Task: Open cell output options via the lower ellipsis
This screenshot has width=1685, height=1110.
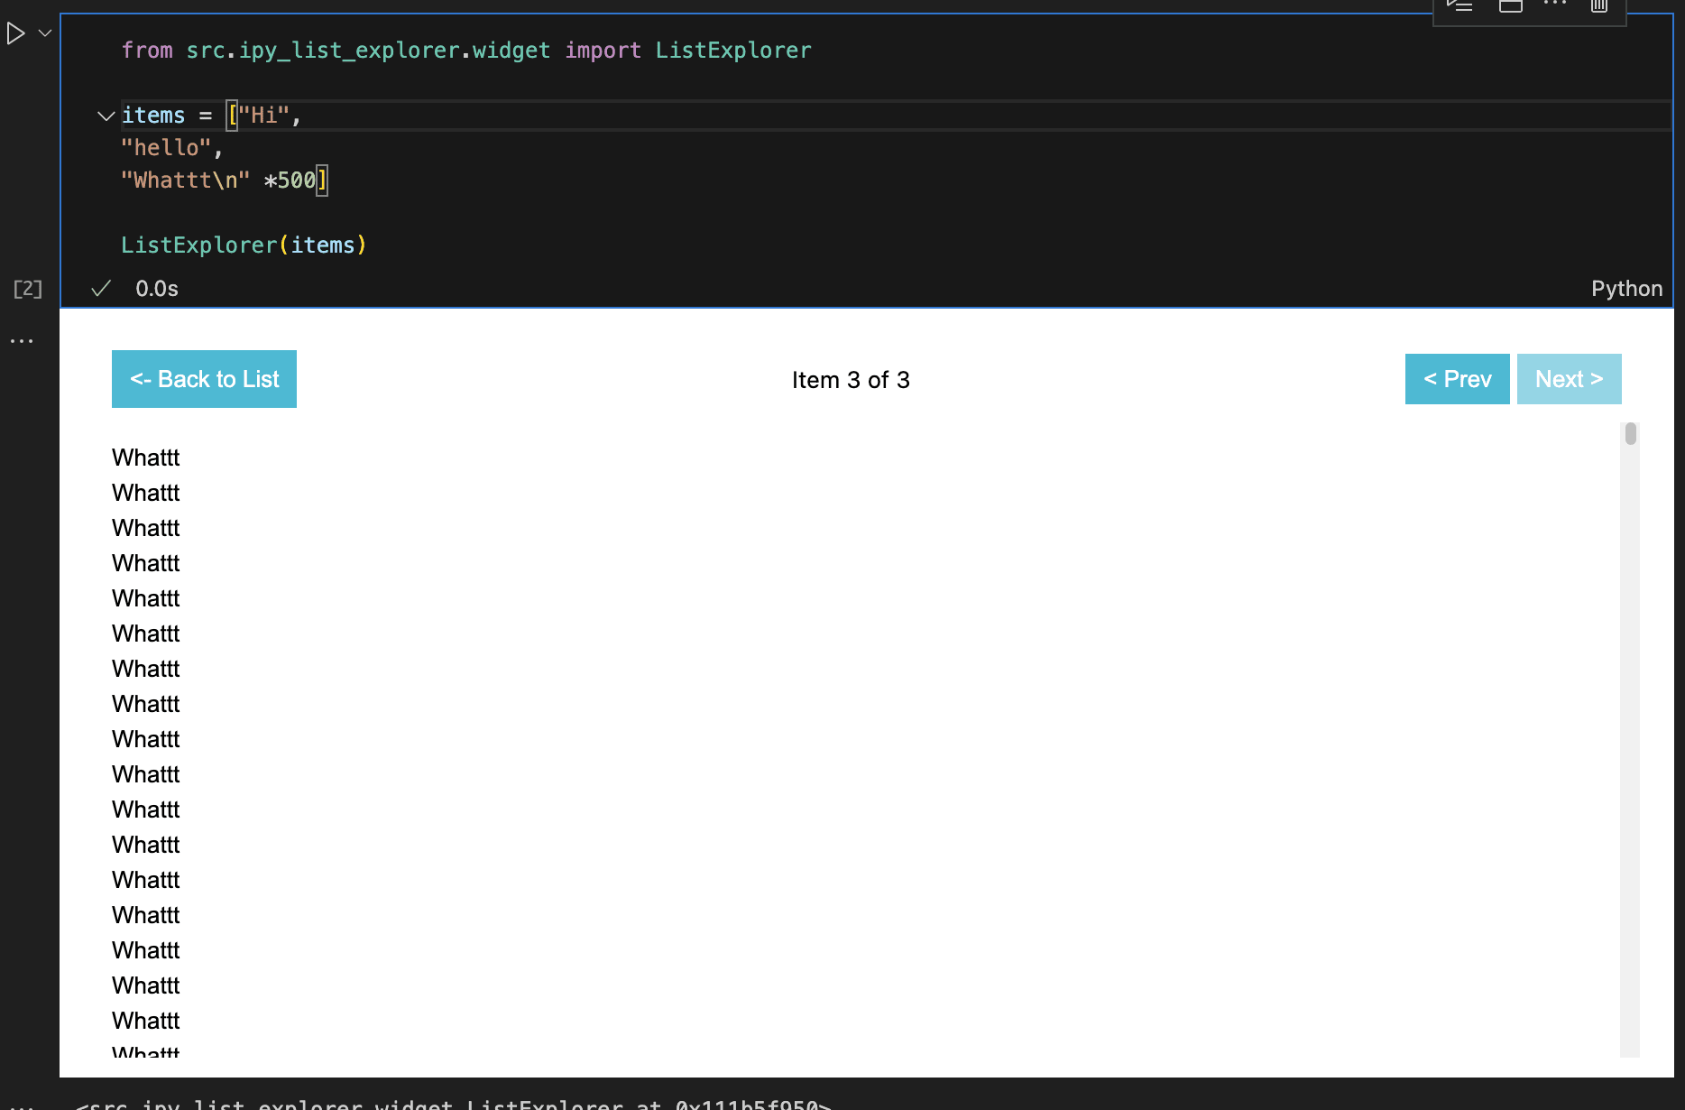Action: tap(23, 340)
